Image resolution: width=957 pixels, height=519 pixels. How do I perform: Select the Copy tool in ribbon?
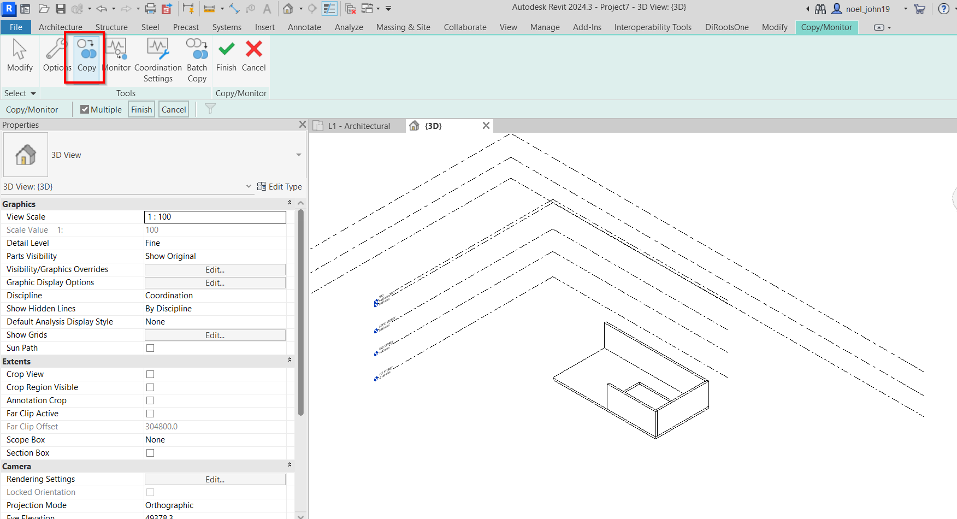pos(86,56)
